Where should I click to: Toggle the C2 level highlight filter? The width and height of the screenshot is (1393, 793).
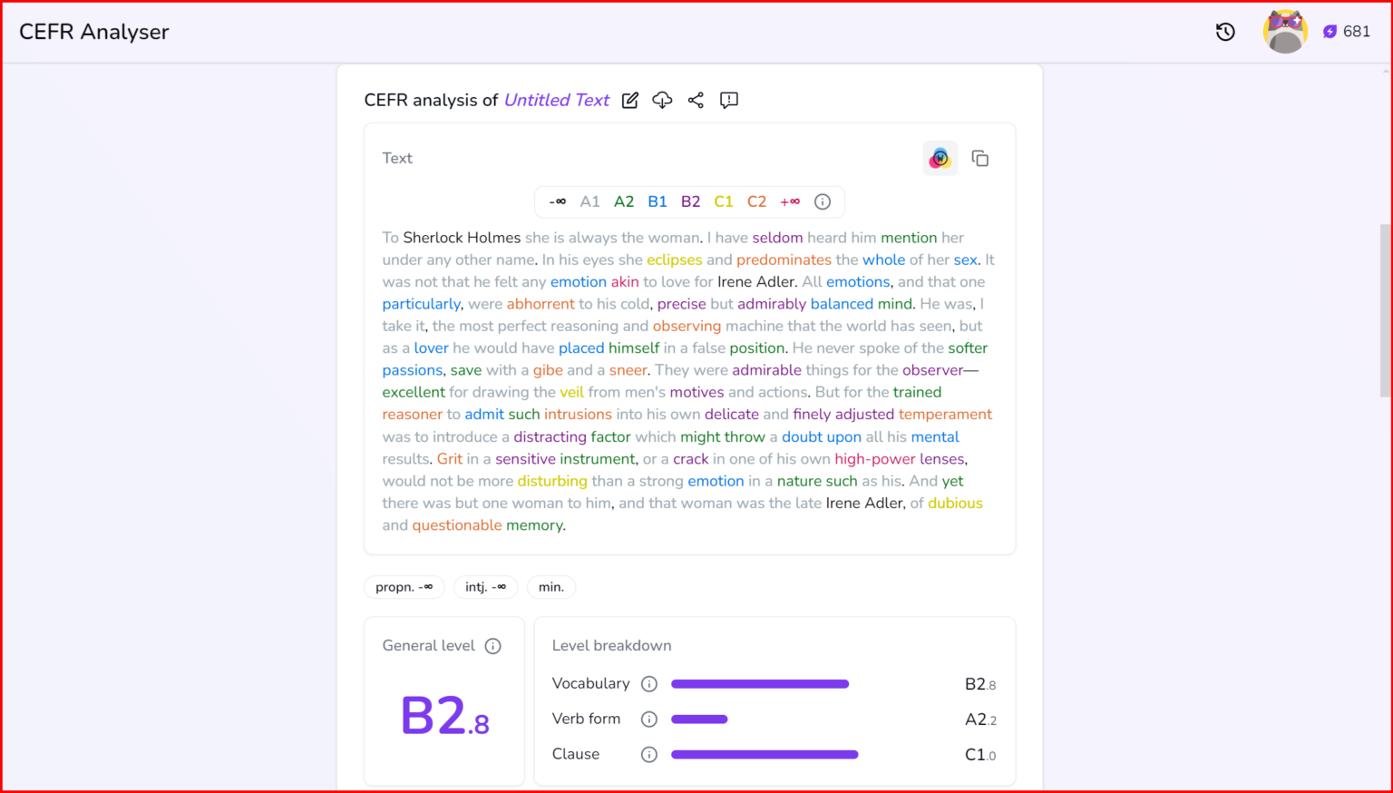756,201
